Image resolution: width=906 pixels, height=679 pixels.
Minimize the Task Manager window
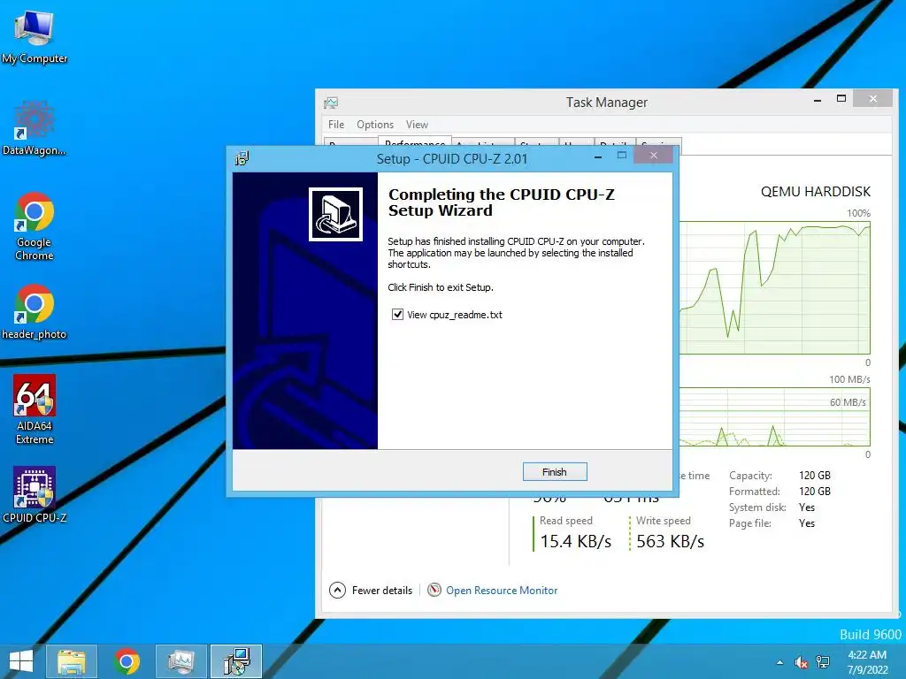click(817, 100)
